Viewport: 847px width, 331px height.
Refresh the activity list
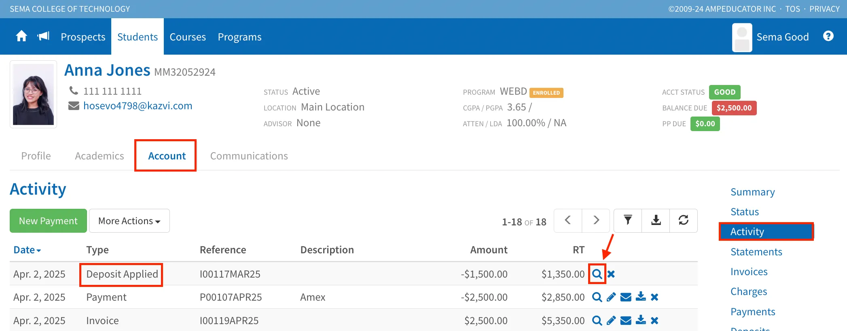coord(684,221)
